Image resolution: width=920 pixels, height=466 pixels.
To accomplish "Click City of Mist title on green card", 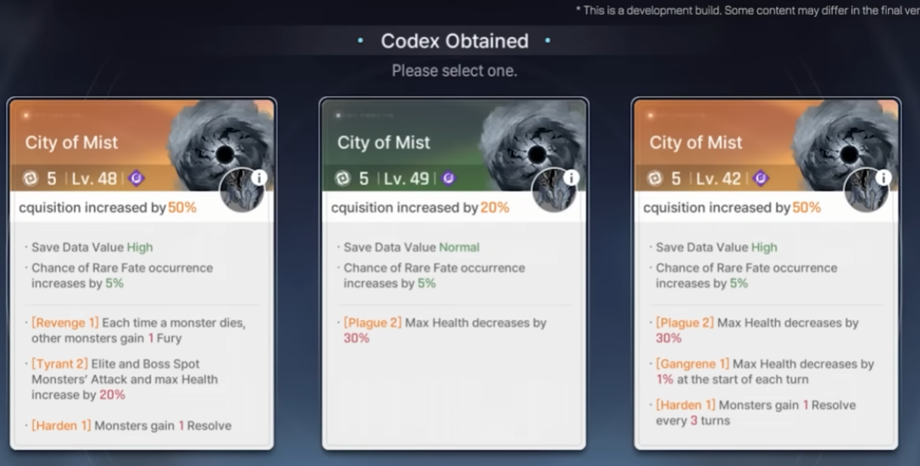I will click(384, 142).
